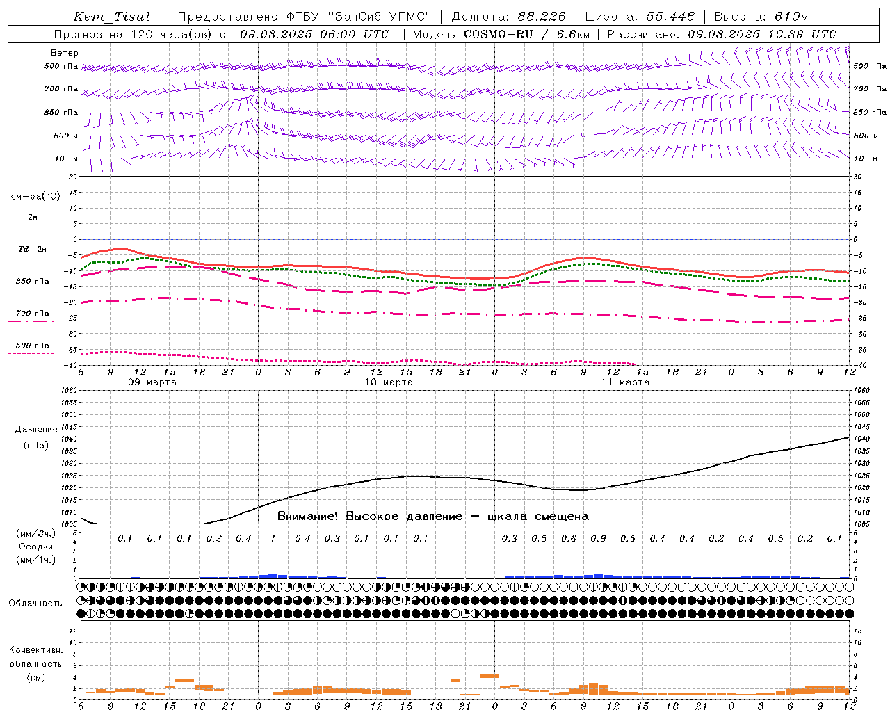890x712 pixels.
Task: Click the '10 марта' date label
Action: coord(389,382)
